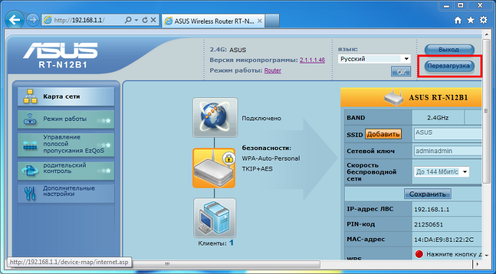This screenshot has width=496, height=274.
Task: Click the browser forward arrow button
Action: [x=33, y=20]
